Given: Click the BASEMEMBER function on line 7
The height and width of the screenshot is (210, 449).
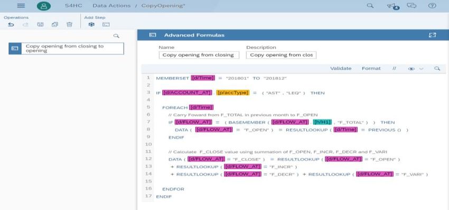Looking at the screenshot, I should (x=247, y=122).
